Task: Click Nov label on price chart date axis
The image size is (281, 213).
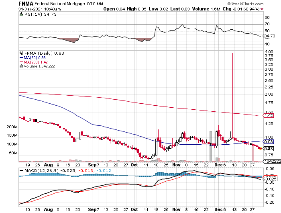Action: tap(176, 165)
